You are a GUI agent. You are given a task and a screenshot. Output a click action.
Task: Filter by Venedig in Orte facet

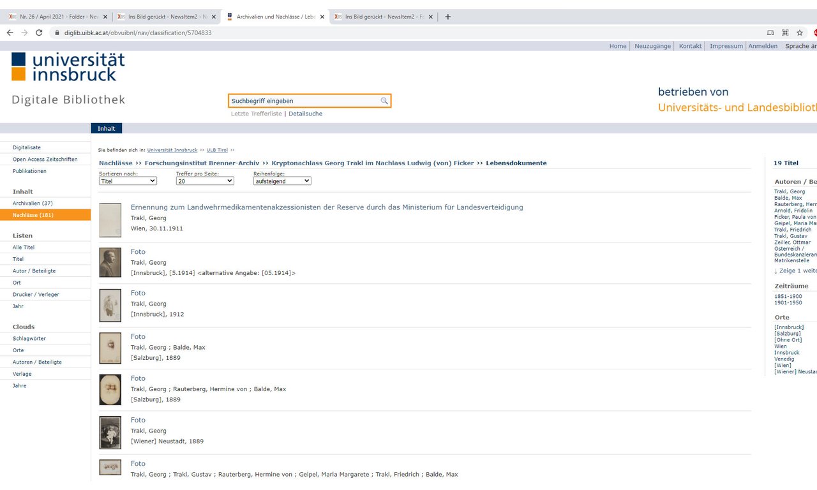tap(784, 359)
